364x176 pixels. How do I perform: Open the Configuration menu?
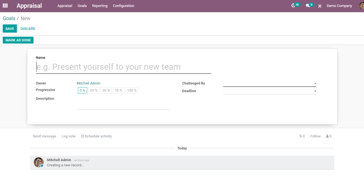coord(123,6)
